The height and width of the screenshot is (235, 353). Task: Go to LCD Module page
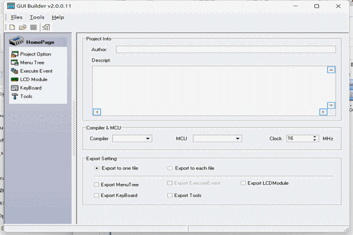[x=34, y=79]
